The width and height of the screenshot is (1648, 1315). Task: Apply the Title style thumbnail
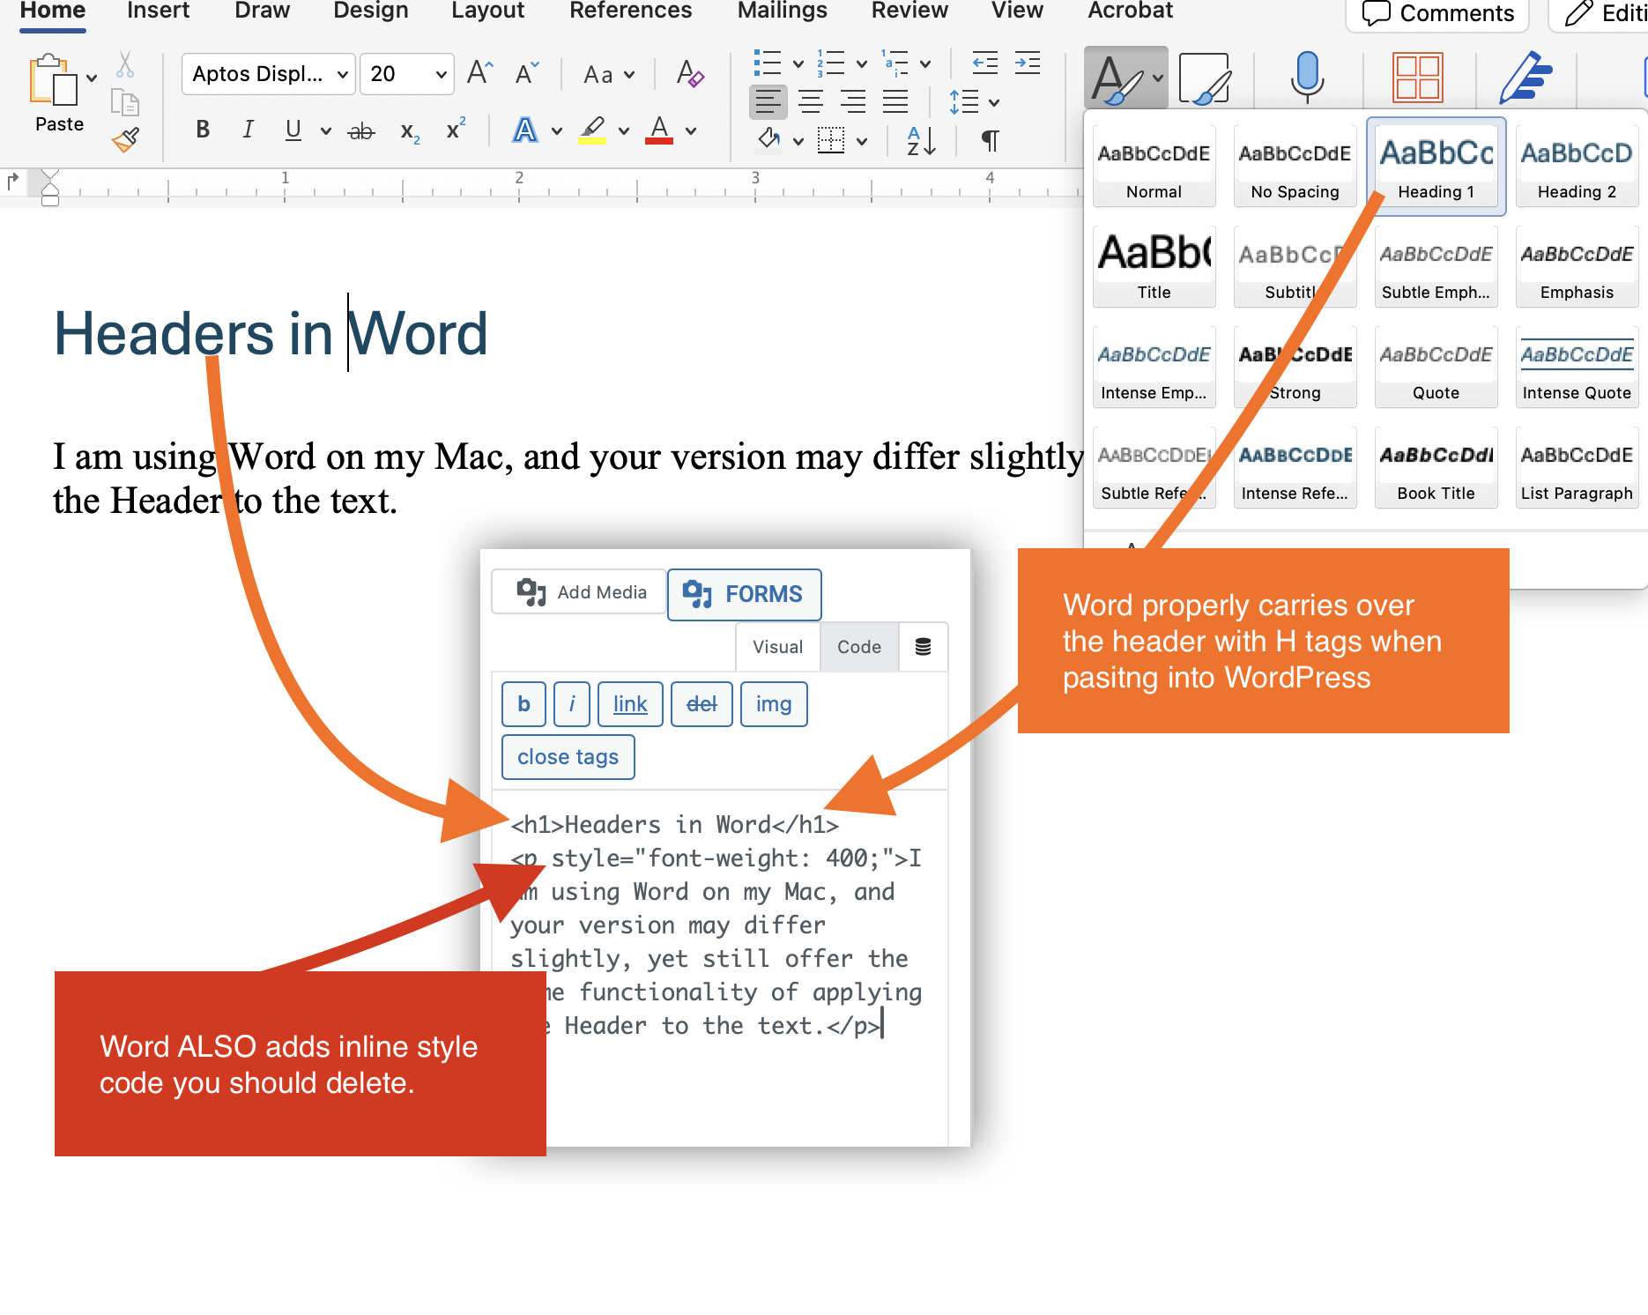pyautogui.click(x=1154, y=267)
